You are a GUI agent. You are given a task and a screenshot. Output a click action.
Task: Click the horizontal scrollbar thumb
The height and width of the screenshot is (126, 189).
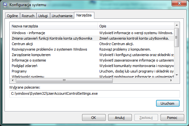[x=64, y=80]
